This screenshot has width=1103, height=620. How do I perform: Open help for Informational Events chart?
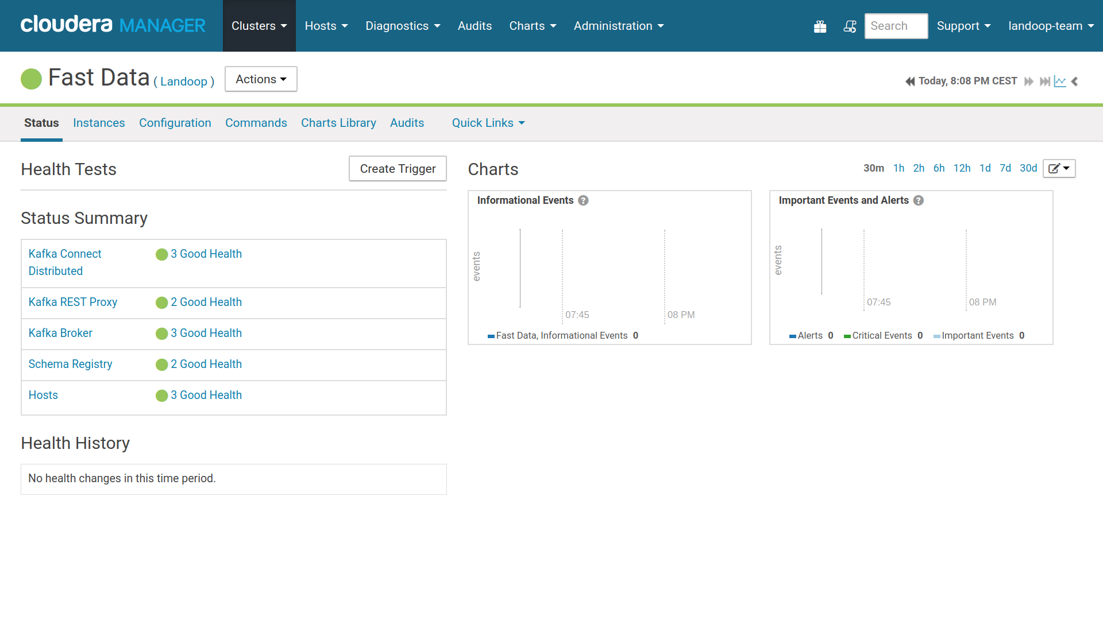coord(583,200)
